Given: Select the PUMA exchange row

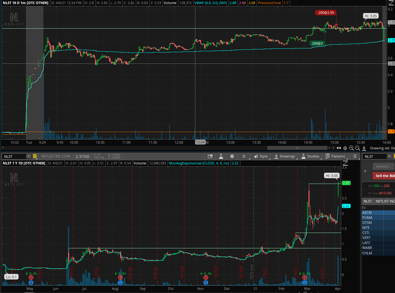Looking at the screenshot, I should (x=367, y=218).
